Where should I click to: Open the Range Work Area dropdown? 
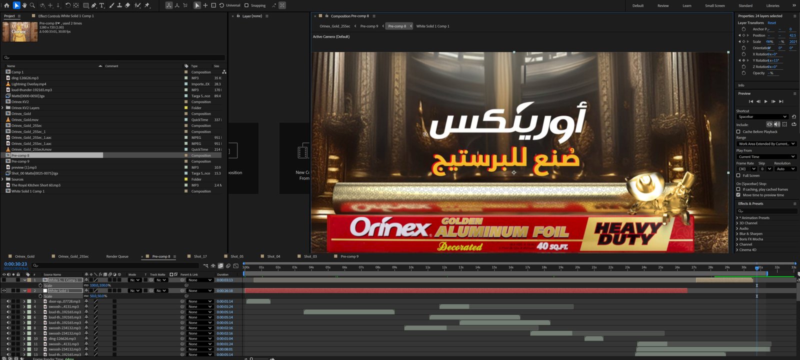(x=766, y=143)
